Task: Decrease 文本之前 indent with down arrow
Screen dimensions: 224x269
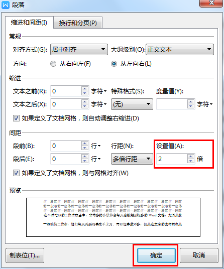Action: [x=85, y=93]
